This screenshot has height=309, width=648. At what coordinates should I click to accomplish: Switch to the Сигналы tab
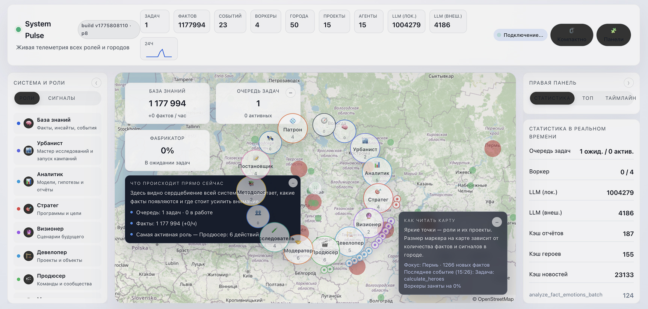[x=62, y=98]
